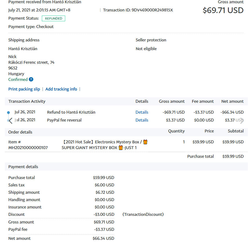Viewport: 250px width, 242px height.
Task: Click the REFUNDED payment status badge
Action: [54, 19]
